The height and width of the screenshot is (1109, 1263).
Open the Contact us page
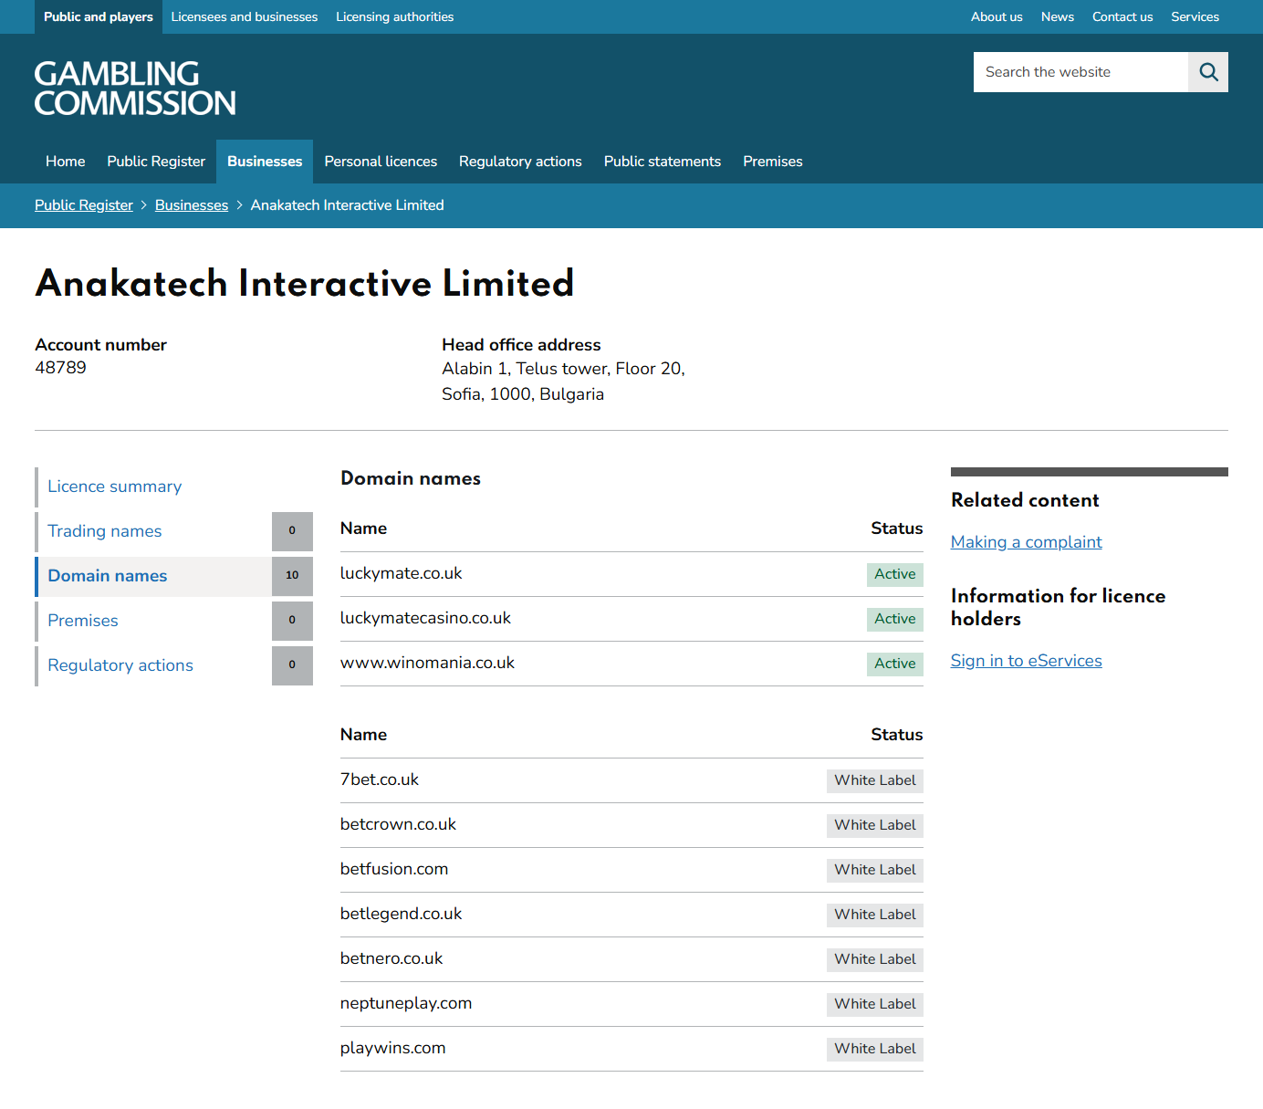(x=1122, y=16)
